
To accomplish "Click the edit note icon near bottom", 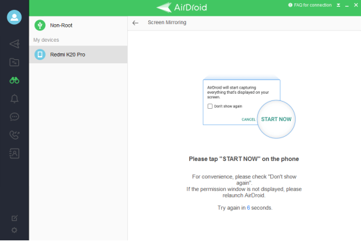I will (14, 218).
